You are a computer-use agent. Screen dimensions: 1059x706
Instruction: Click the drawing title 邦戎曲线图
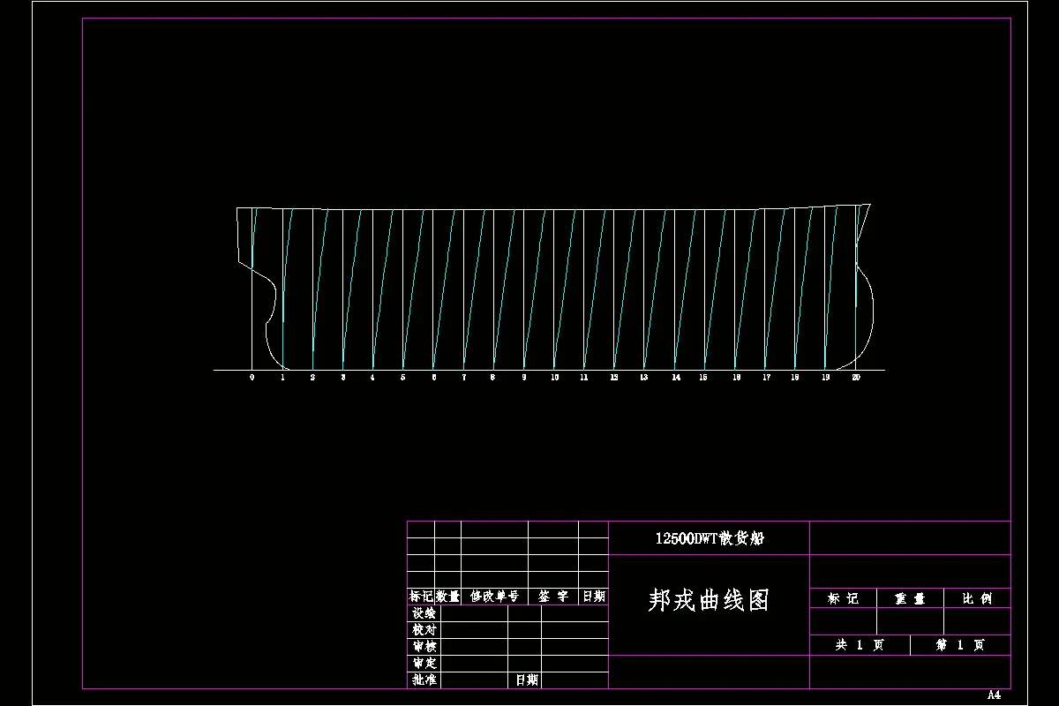tap(709, 601)
